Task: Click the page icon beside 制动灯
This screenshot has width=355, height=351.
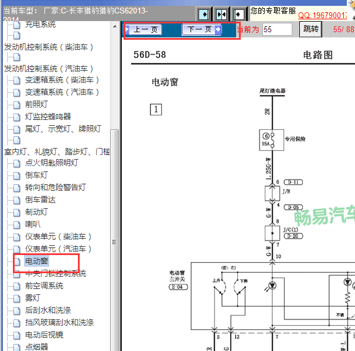Action: coord(17,212)
